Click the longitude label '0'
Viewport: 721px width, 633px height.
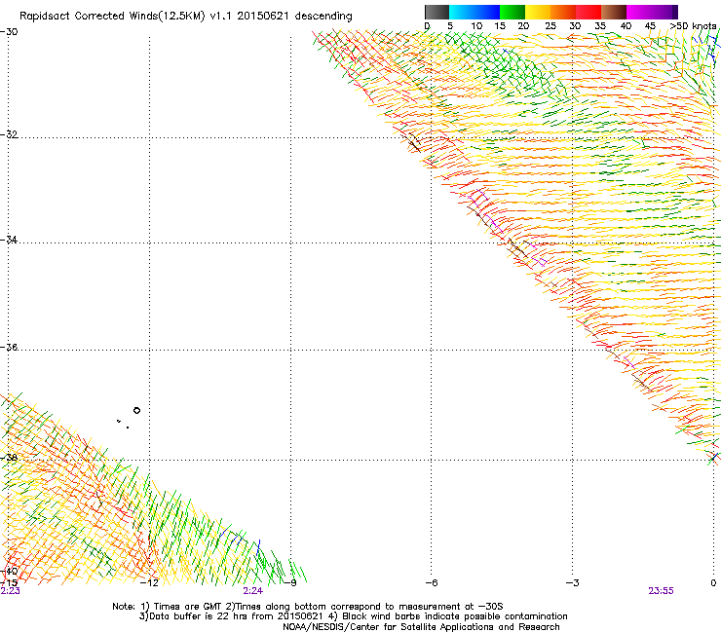point(713,583)
